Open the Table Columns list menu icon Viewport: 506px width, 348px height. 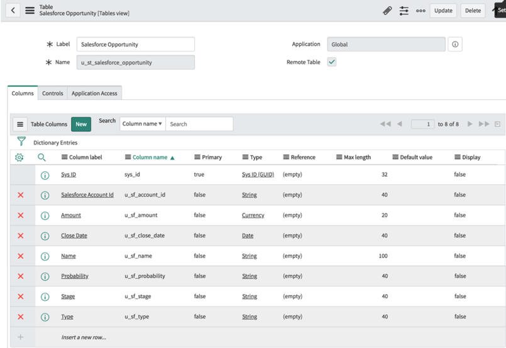(20, 124)
